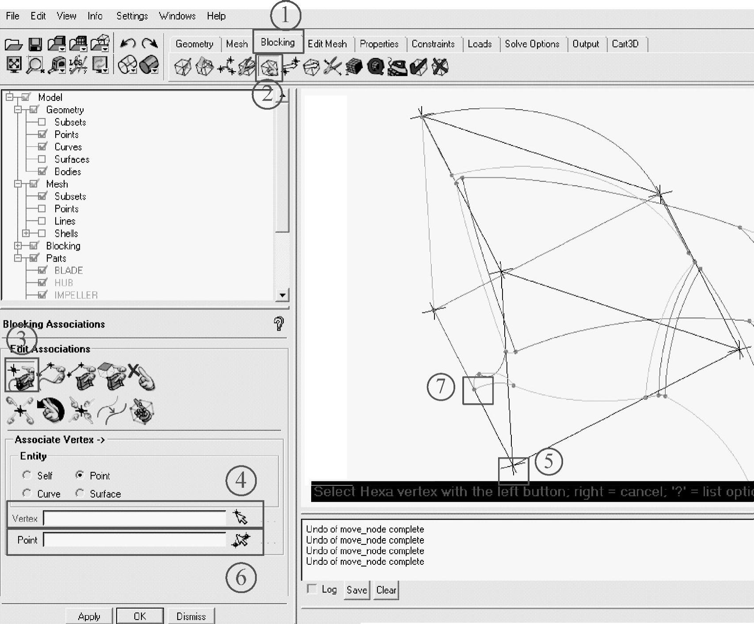Screen dimensions: 754x624
Task: Click the Reset Associations icon
Action: [x=51, y=409]
